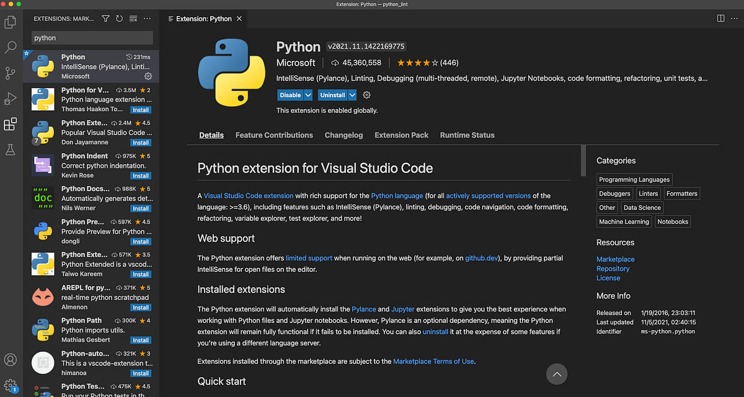Open the Source Control view
Image resolution: width=744 pixels, height=397 pixels.
coord(10,73)
